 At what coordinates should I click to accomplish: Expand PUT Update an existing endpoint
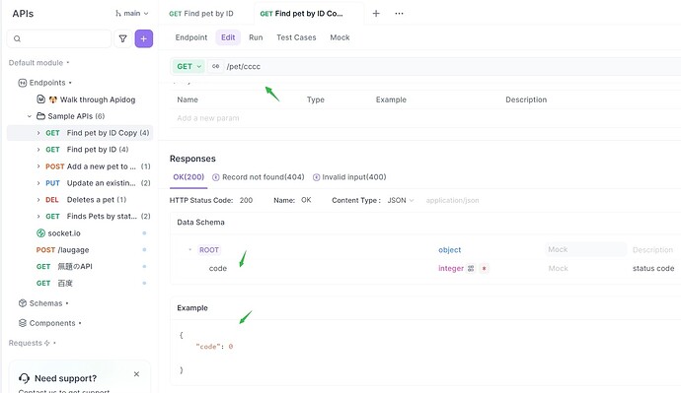[x=38, y=183]
